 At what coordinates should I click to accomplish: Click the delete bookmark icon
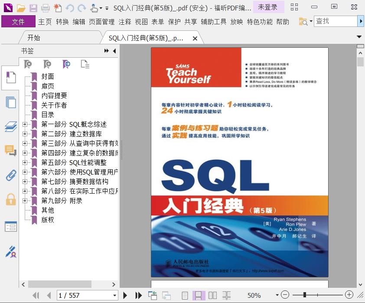tap(28, 64)
